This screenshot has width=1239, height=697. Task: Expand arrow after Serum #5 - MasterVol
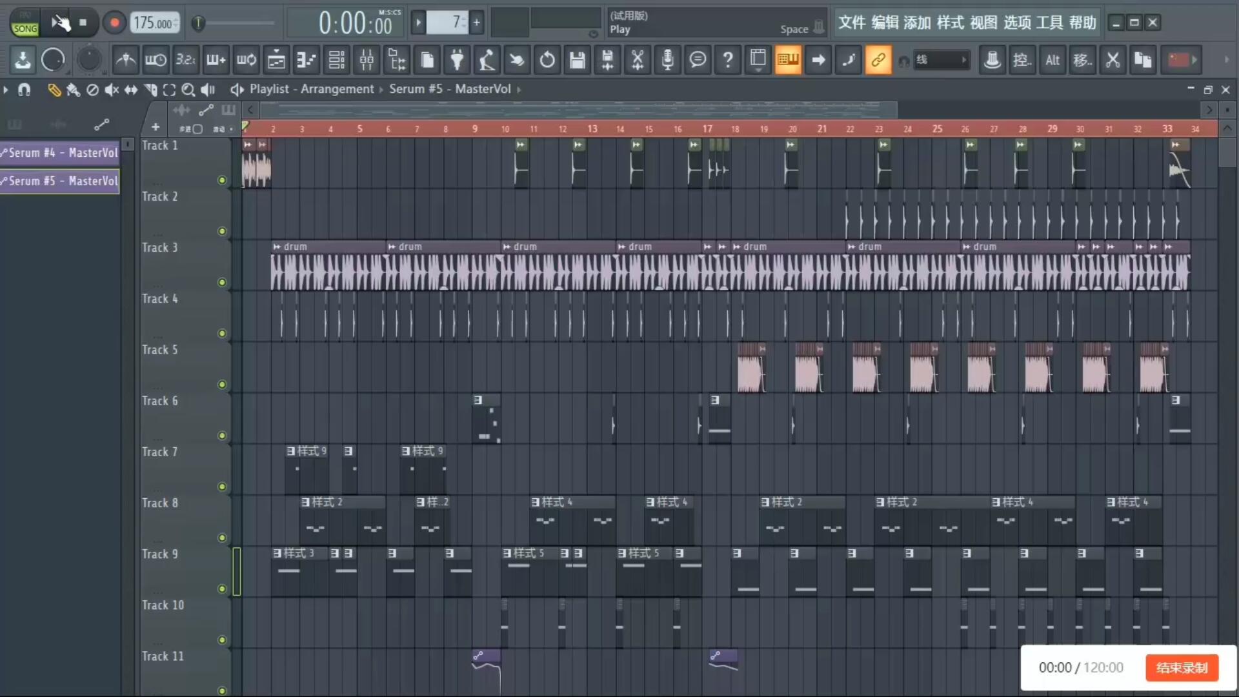point(519,89)
